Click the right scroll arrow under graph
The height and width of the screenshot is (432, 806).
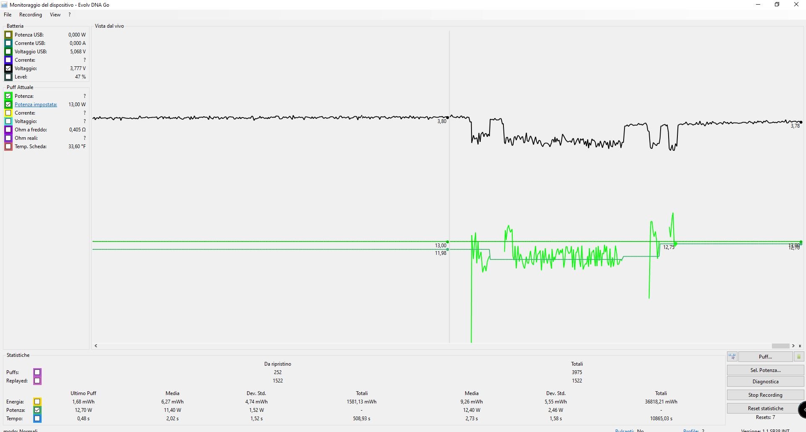click(793, 346)
